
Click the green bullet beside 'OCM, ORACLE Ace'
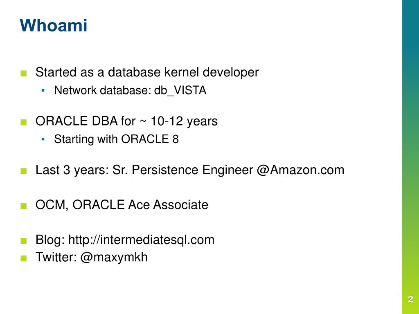pos(23,206)
